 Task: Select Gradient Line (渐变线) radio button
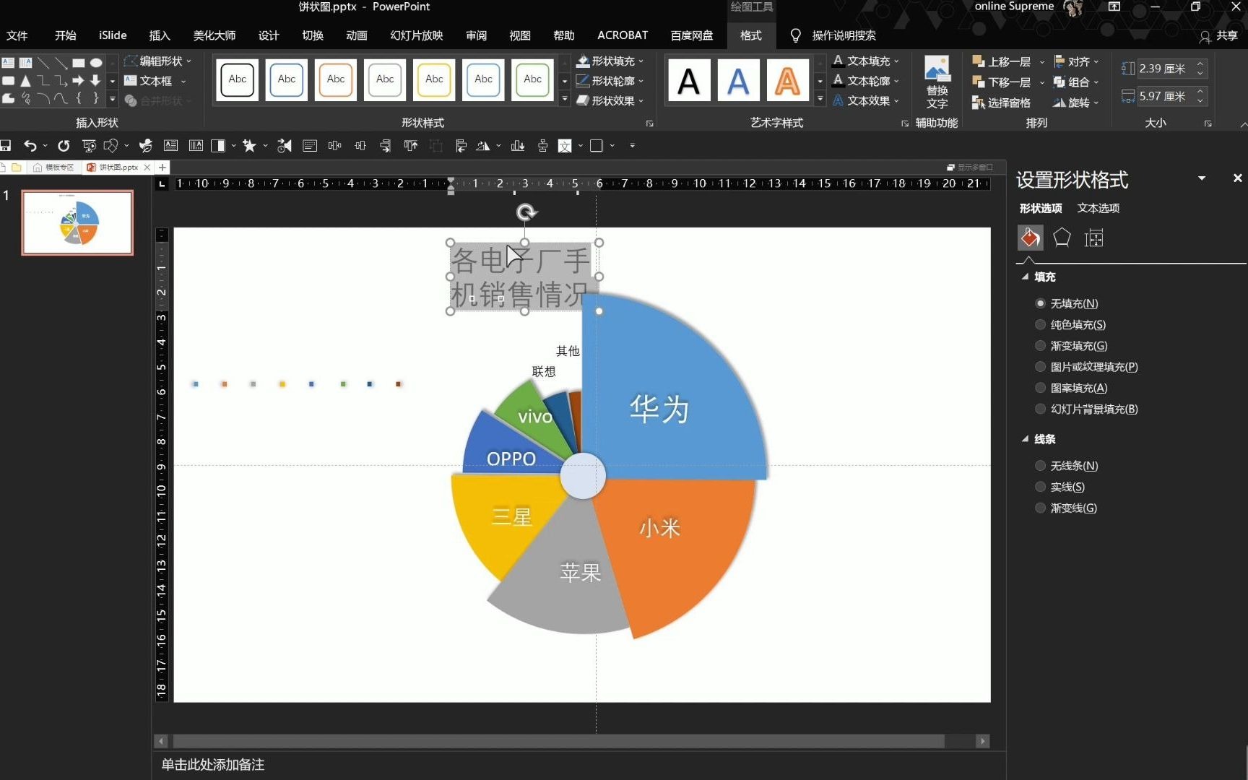[x=1040, y=508]
